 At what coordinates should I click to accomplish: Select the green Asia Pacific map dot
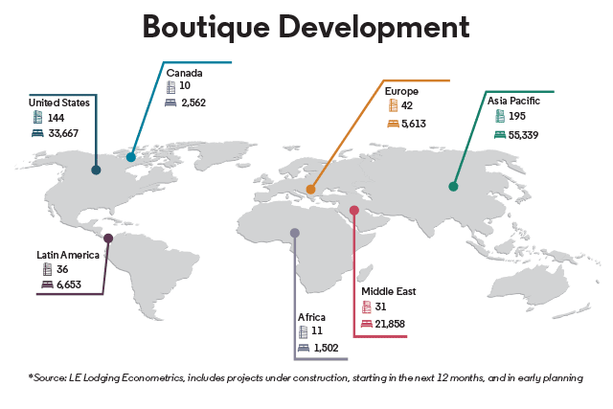coord(453,187)
